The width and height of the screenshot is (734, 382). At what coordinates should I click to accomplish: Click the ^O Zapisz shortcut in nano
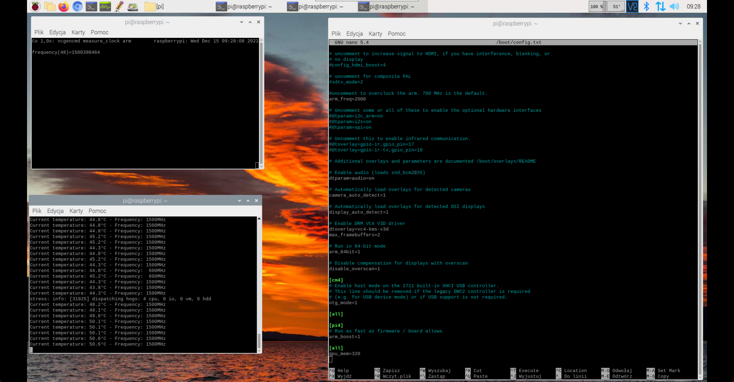tap(387, 371)
